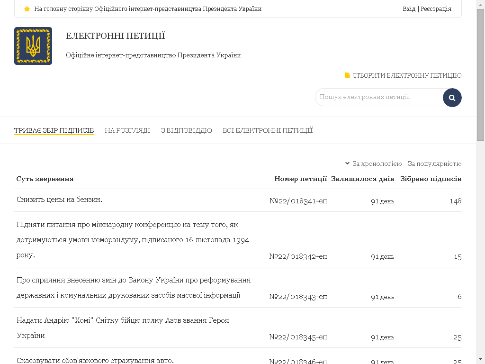Click the chevron arrow next to За хронологією
Image resolution: width=485 pixels, height=364 pixels.
click(x=347, y=164)
